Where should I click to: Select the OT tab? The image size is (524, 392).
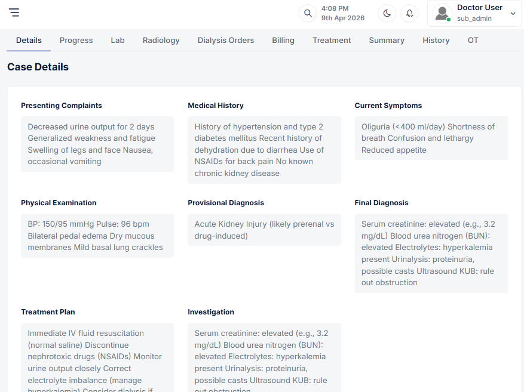coord(473,41)
